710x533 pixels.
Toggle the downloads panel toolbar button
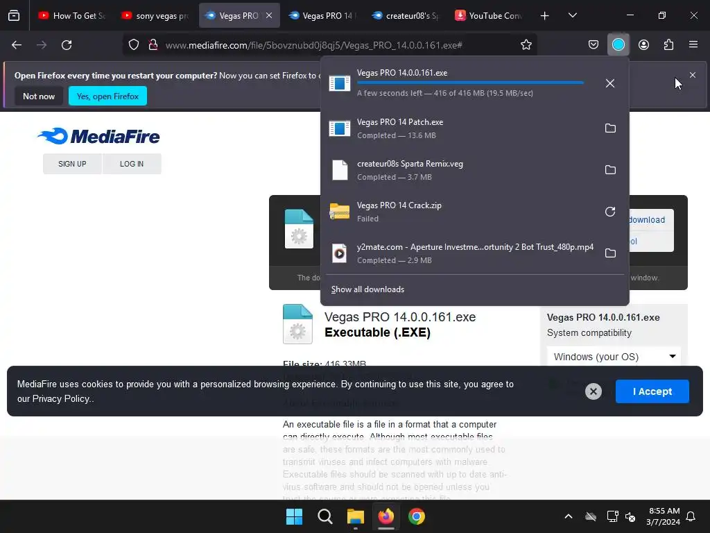coord(618,45)
